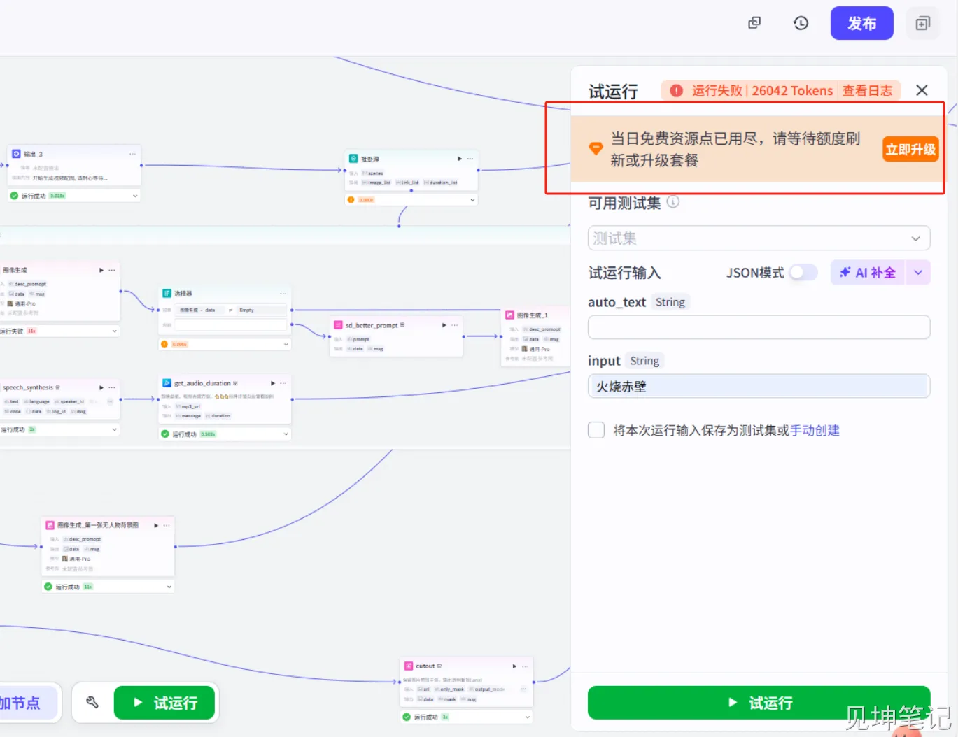The height and width of the screenshot is (737, 958).
Task: Toggle the JSON模式 switch
Action: coord(803,273)
